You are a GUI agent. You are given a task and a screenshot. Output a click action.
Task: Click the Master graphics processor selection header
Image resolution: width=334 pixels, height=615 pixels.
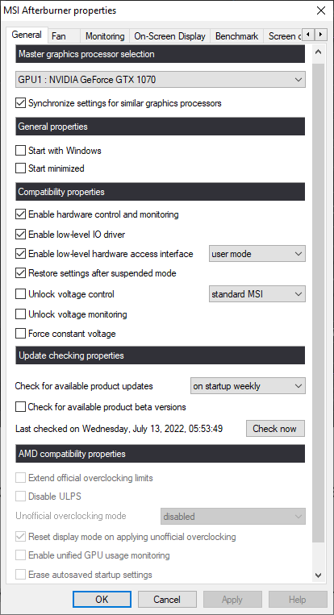coord(161,54)
